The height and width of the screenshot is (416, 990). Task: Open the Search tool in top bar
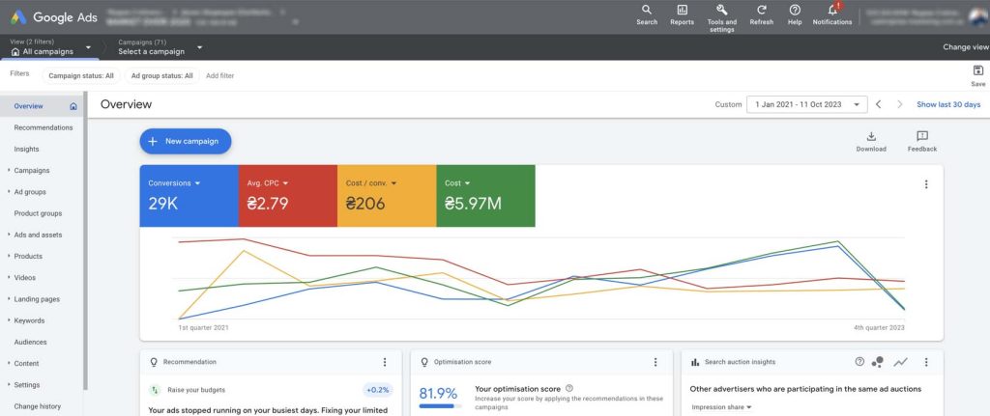647,11
